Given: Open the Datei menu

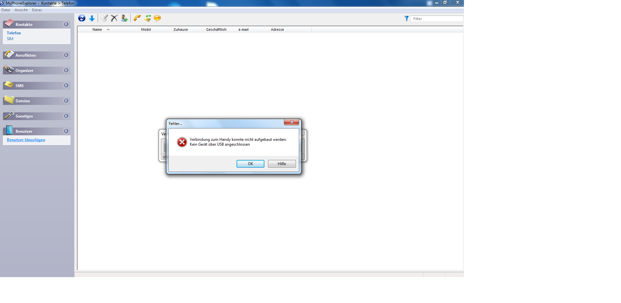Looking at the screenshot, I should 6,10.
